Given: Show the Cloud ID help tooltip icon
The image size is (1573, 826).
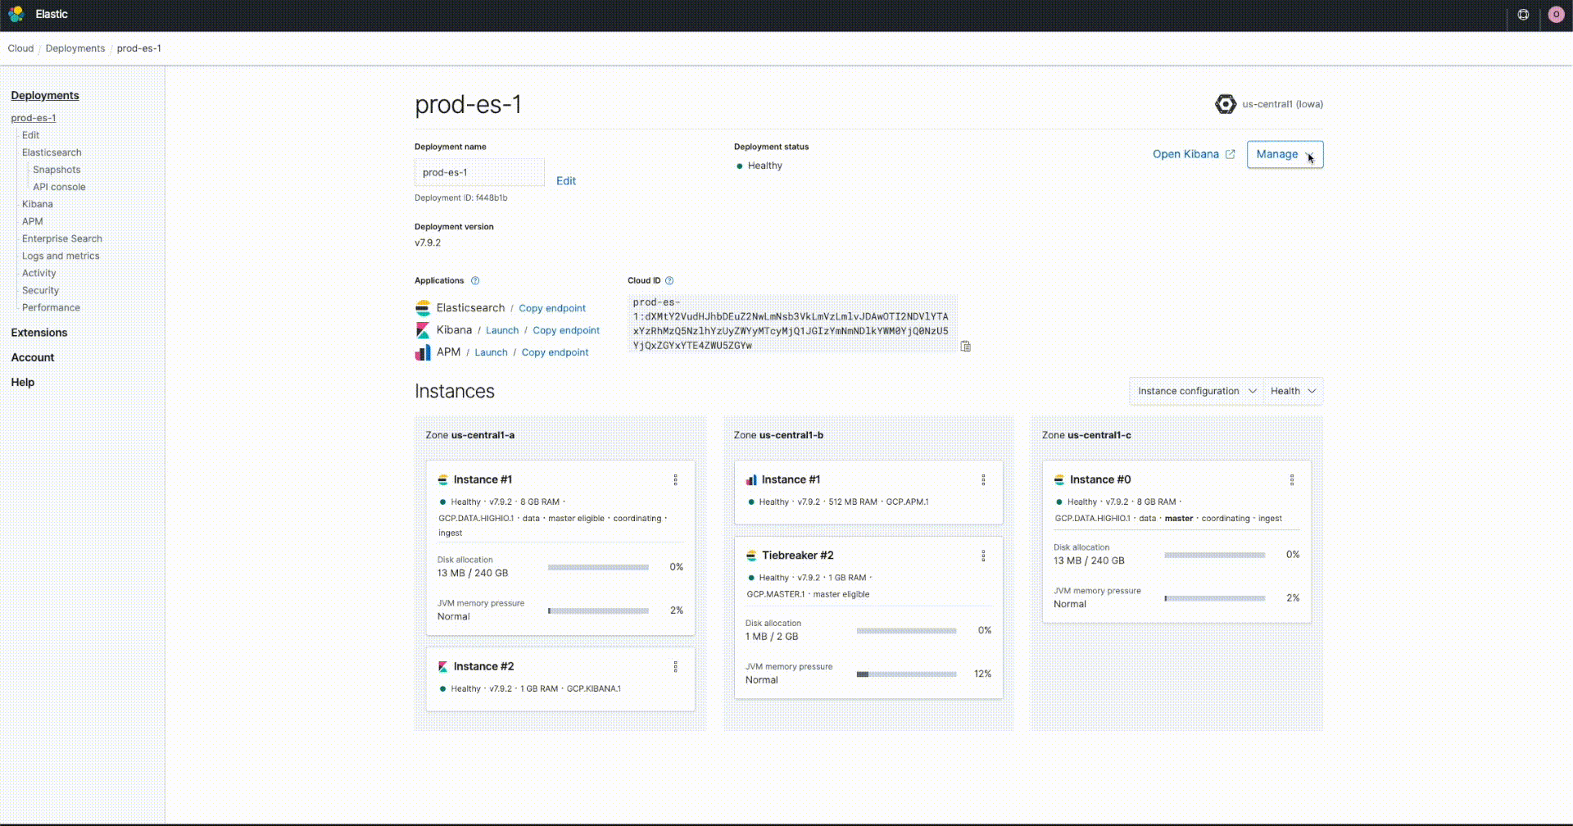Looking at the screenshot, I should (x=669, y=280).
